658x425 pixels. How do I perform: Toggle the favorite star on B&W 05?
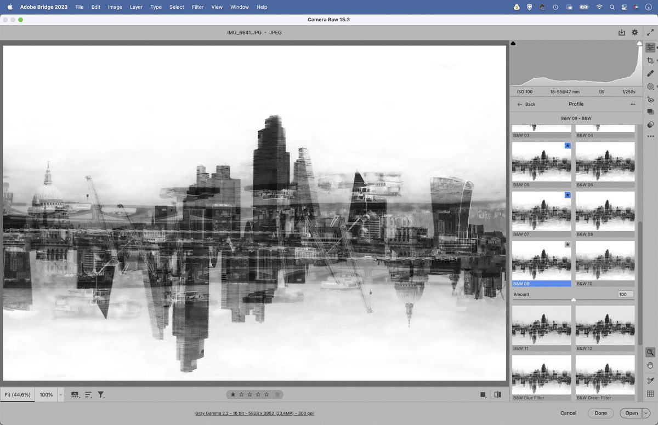coord(567,145)
